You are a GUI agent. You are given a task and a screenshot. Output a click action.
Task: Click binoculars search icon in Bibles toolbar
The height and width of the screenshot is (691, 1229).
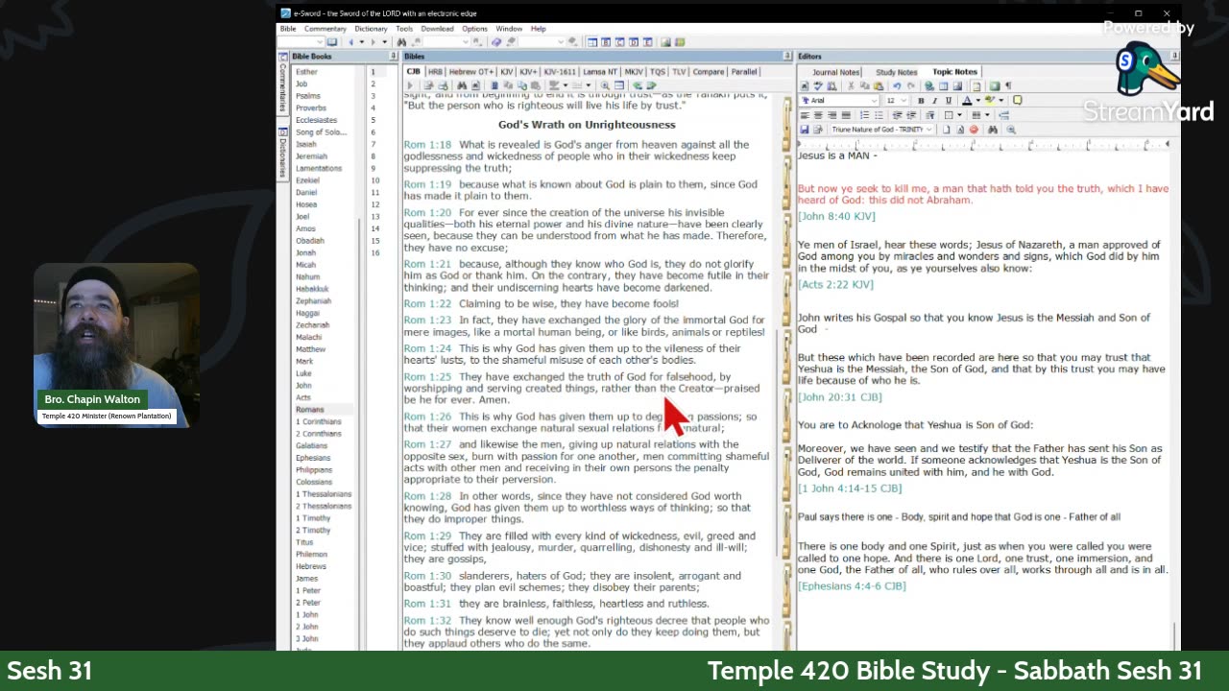tap(461, 85)
